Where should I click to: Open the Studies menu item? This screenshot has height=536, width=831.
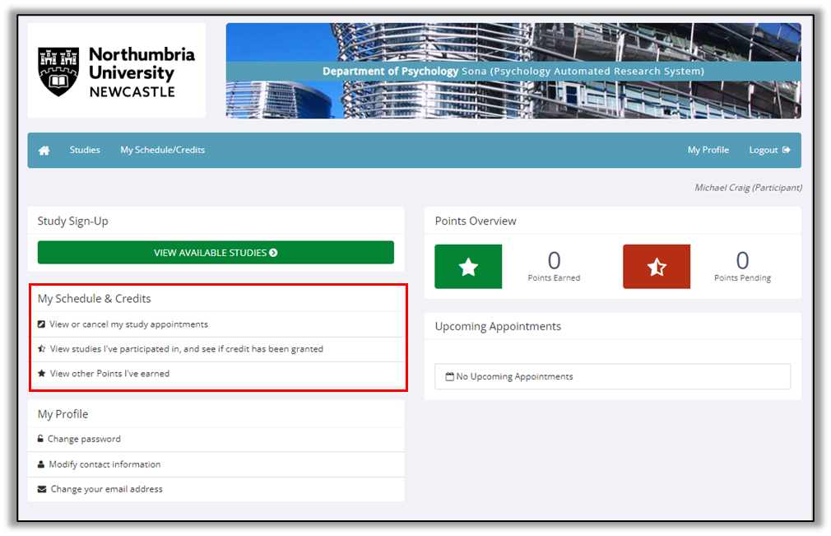point(85,150)
